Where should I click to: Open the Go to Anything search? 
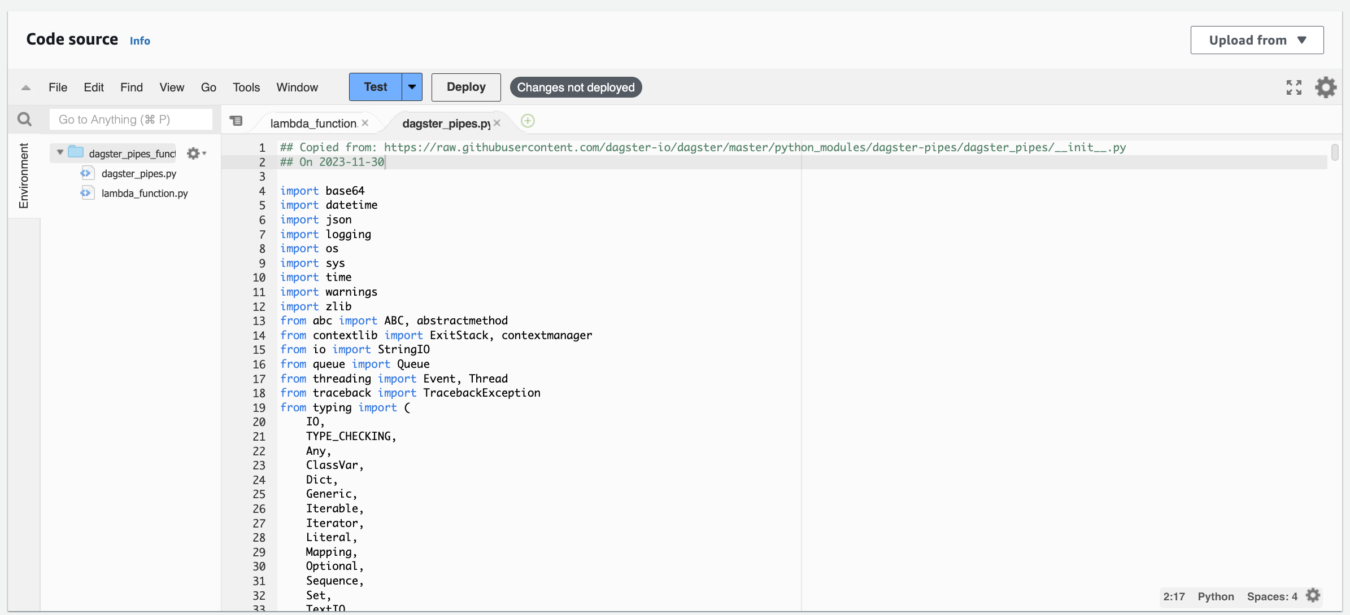coord(130,119)
